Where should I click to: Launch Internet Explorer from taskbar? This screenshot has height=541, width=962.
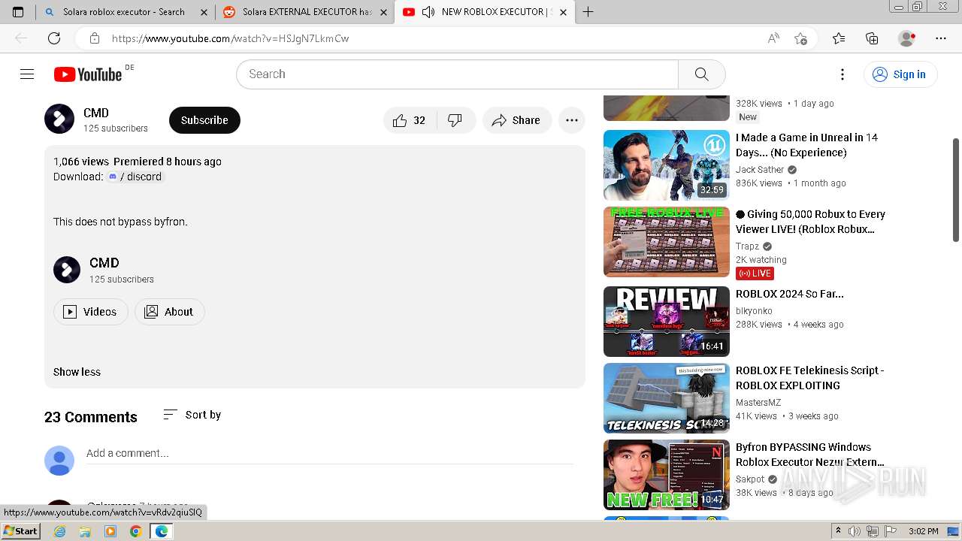pyautogui.click(x=60, y=531)
